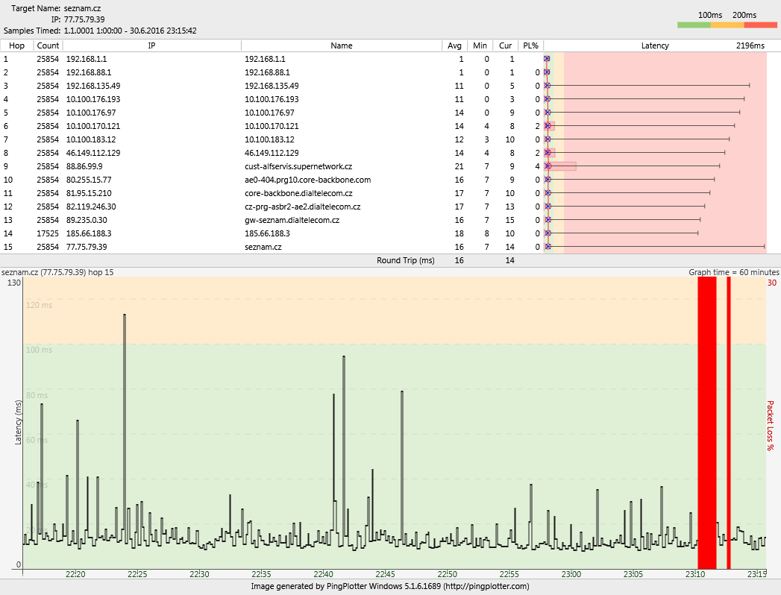
Task: Click the Latency column header
Action: tap(655, 45)
